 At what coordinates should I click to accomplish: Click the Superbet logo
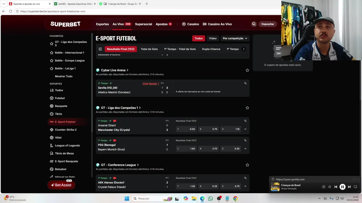point(65,24)
